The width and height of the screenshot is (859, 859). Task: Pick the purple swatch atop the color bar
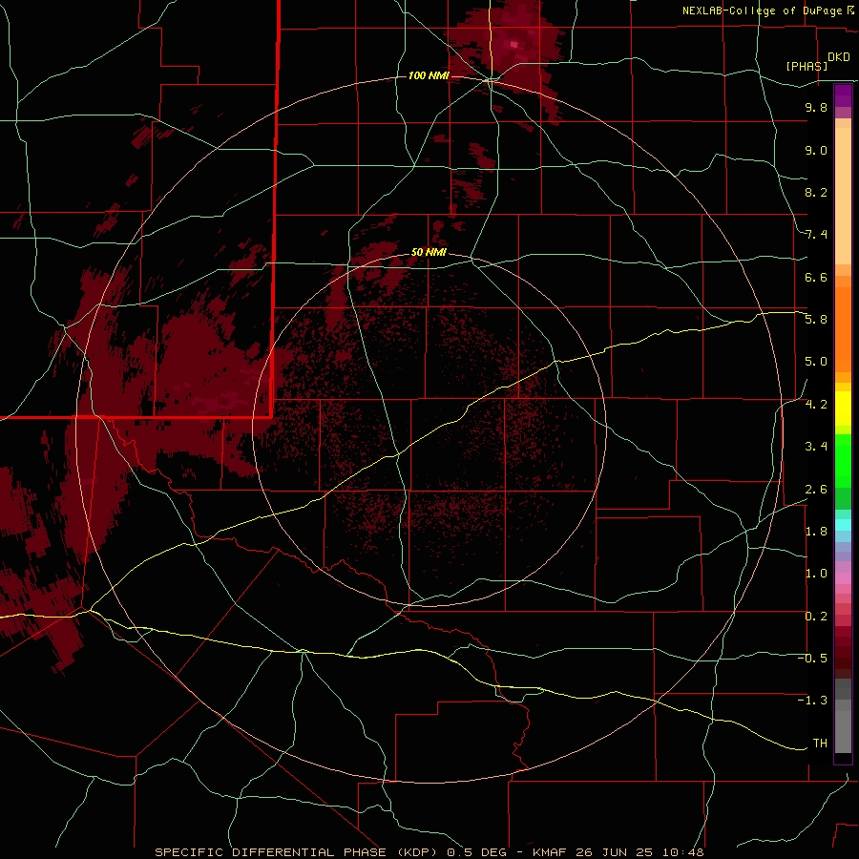[843, 95]
